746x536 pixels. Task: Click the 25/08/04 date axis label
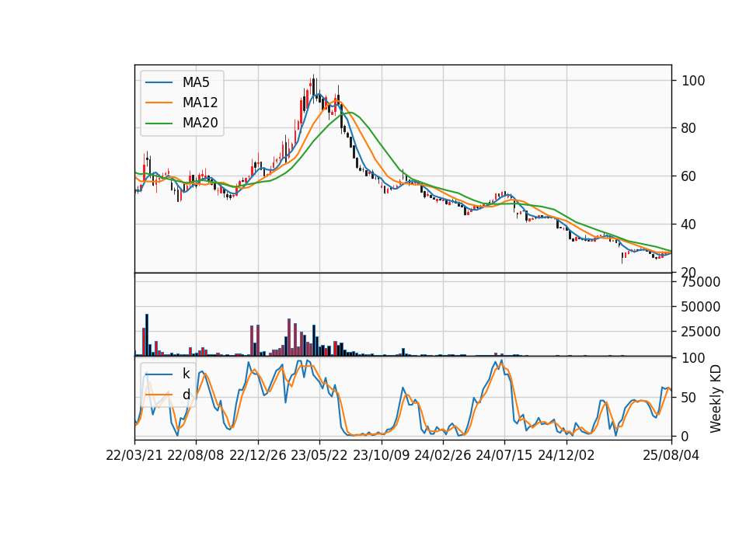coord(671,455)
